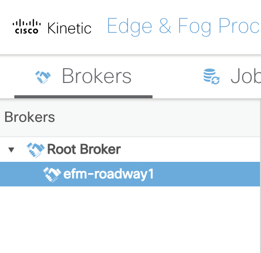This screenshot has height=253, width=261.
Task: Switch to the Brokers tab label
Action: pyautogui.click(x=97, y=76)
